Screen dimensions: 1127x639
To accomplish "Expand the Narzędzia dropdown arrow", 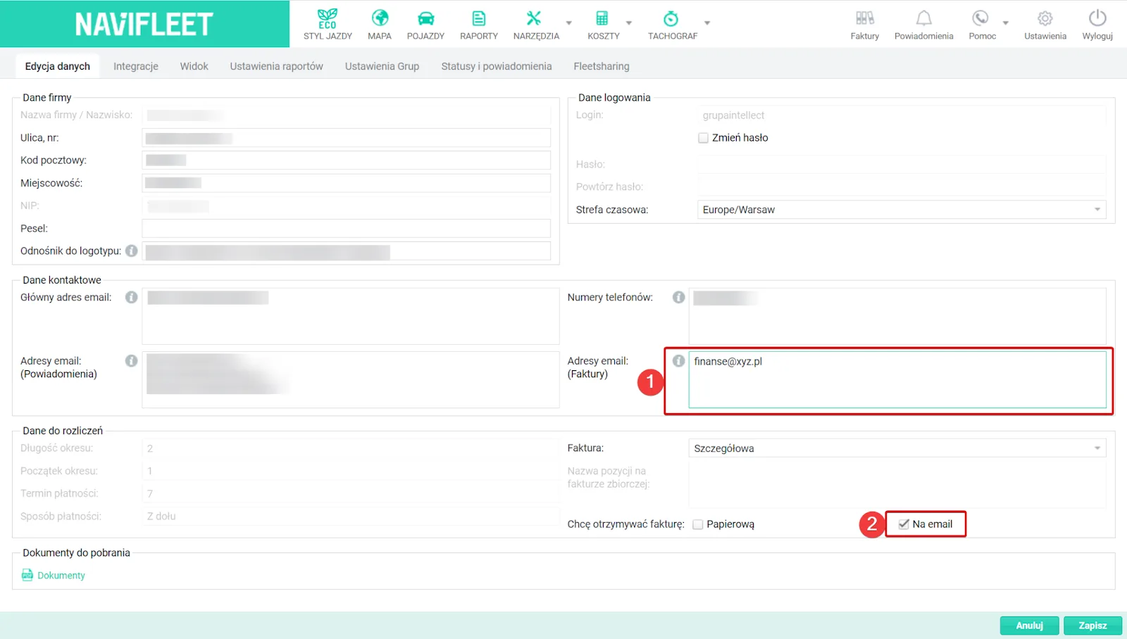I will 569,23.
